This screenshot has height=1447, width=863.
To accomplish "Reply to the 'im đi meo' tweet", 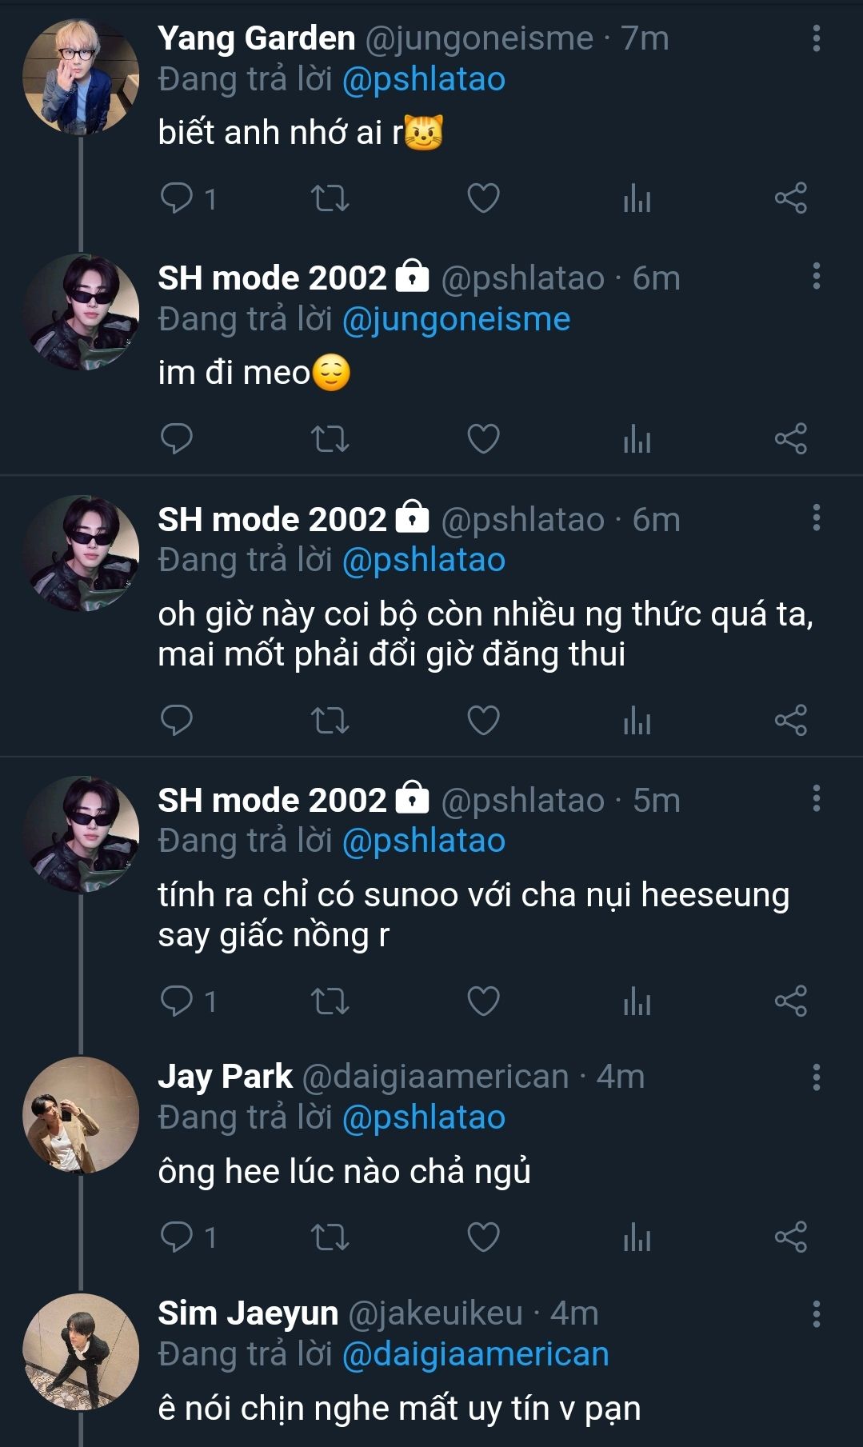I will pos(177,438).
